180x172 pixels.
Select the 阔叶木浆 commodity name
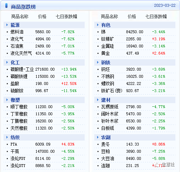pyautogui.click(x=110, y=114)
